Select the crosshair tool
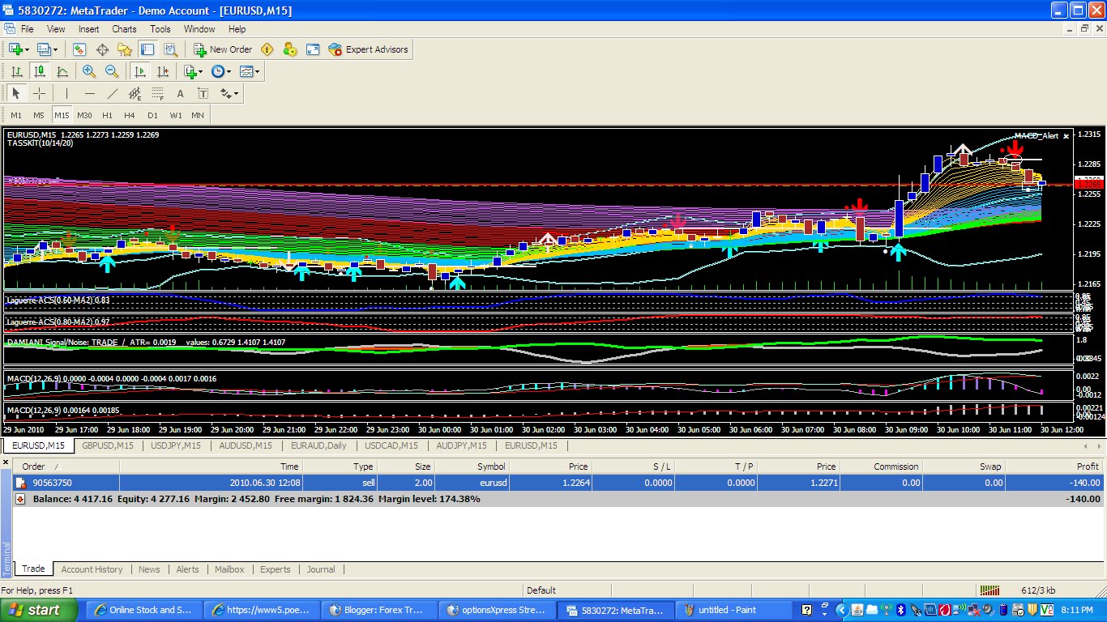Viewport: 1107px width, 622px height. [39, 93]
